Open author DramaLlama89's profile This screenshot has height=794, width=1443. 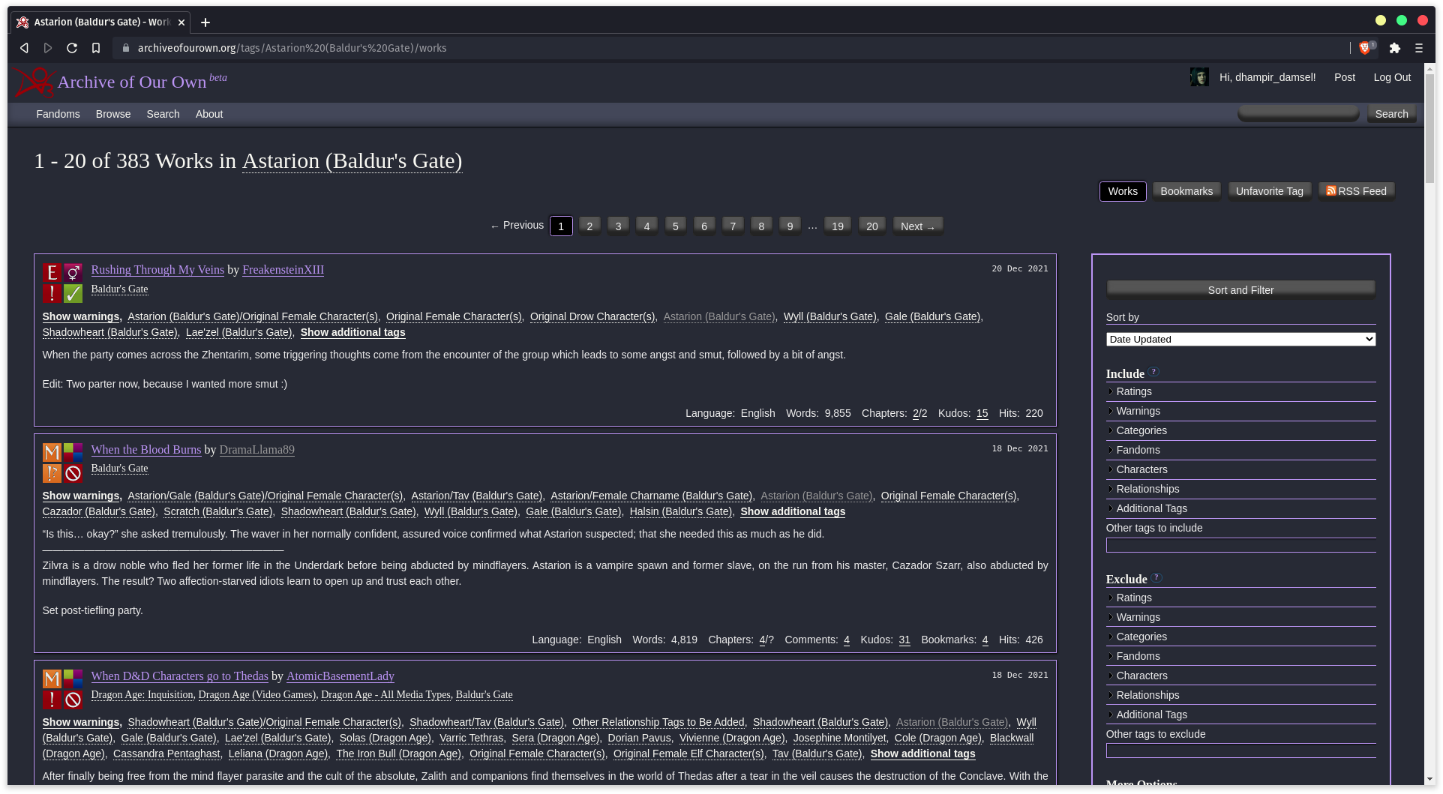point(256,450)
